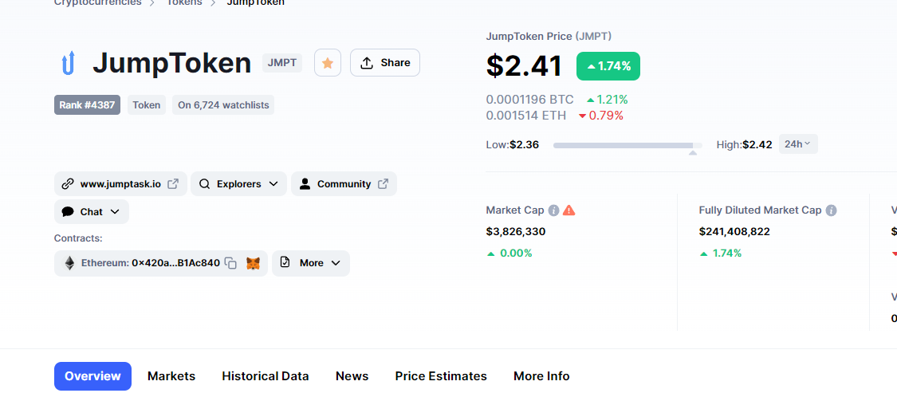The width and height of the screenshot is (897, 393).
Task: Click the Ethereum diamond icon
Action: coord(69,263)
